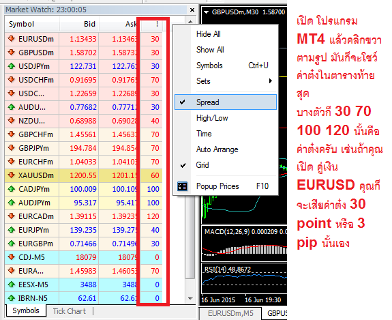Click the Symbol column header
Screen dimensions: 392x320
click(32, 24)
